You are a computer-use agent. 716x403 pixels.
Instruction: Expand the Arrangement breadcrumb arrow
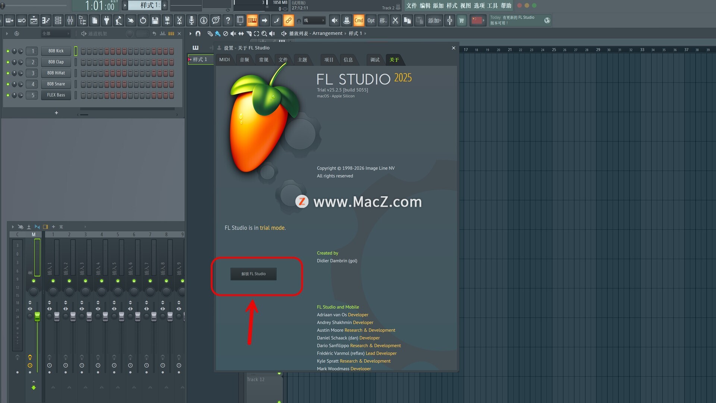pos(345,34)
